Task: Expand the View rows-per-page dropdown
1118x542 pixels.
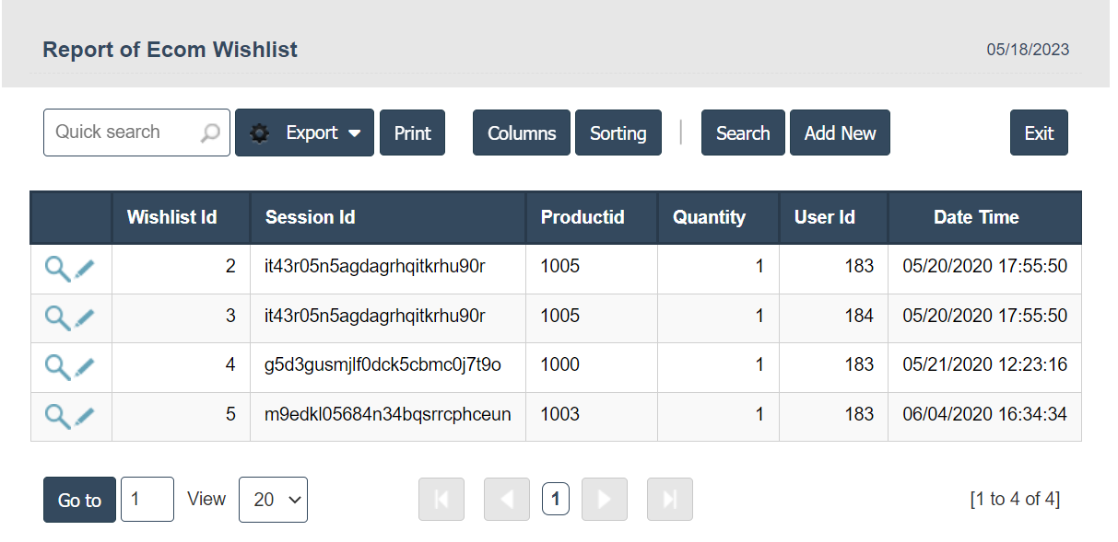Action: point(273,500)
